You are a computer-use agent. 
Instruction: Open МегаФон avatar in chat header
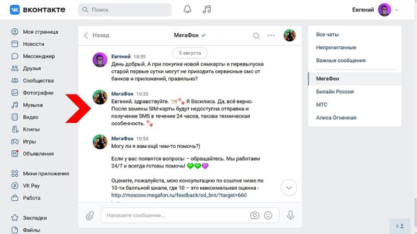click(x=290, y=35)
